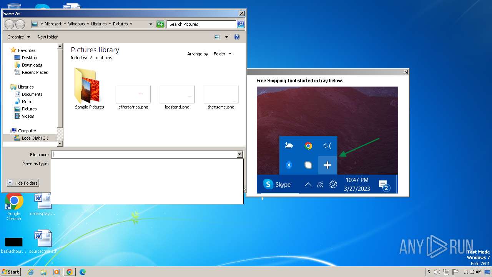Select the leastanti.png file

[x=177, y=98]
